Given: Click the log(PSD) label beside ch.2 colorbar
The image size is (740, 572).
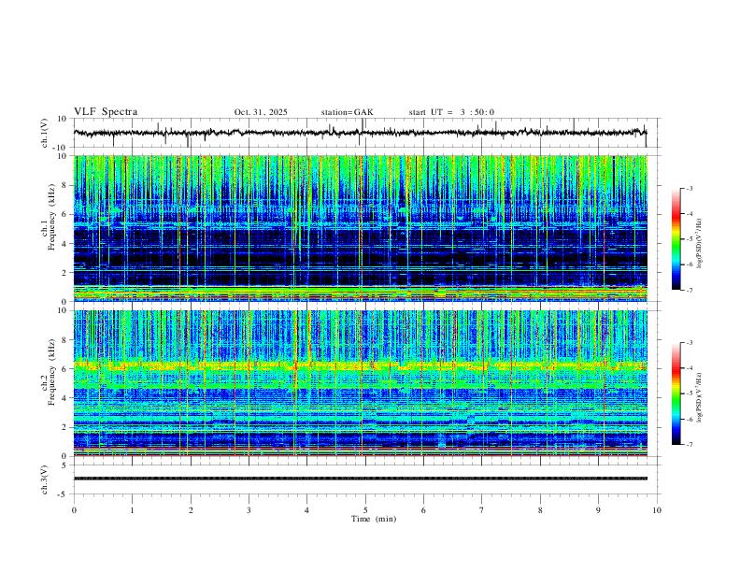Looking at the screenshot, I should pyautogui.click(x=699, y=397).
